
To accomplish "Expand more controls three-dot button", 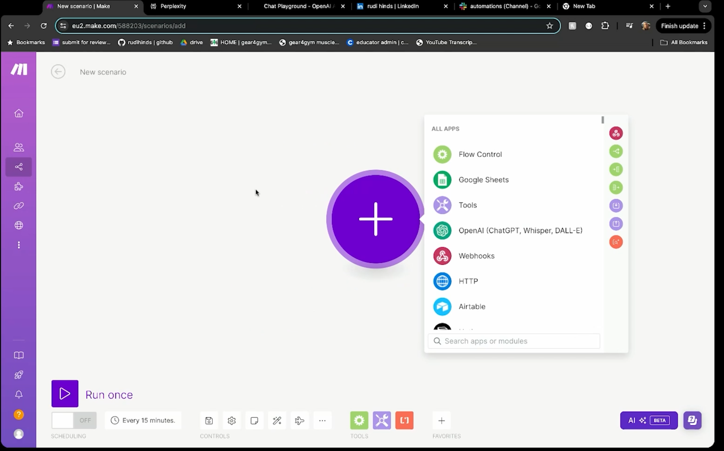I will (x=322, y=420).
